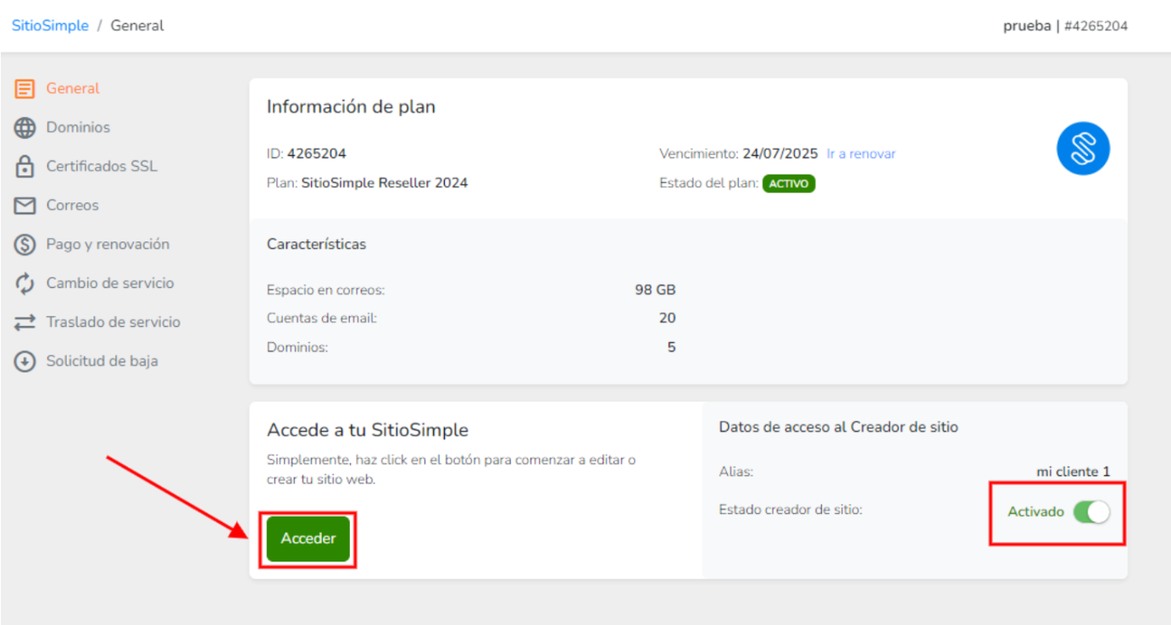This screenshot has height=625, width=1171.
Task: Click the Activado status label
Action: click(x=1035, y=512)
